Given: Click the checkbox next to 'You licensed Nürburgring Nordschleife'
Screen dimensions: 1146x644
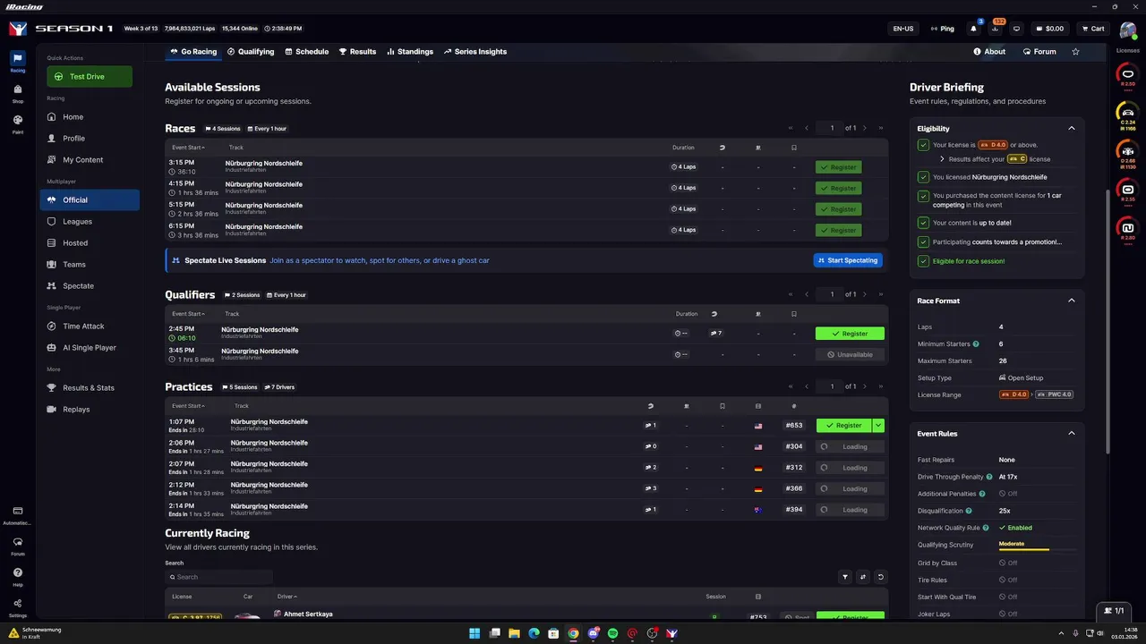Looking at the screenshot, I should tap(923, 177).
